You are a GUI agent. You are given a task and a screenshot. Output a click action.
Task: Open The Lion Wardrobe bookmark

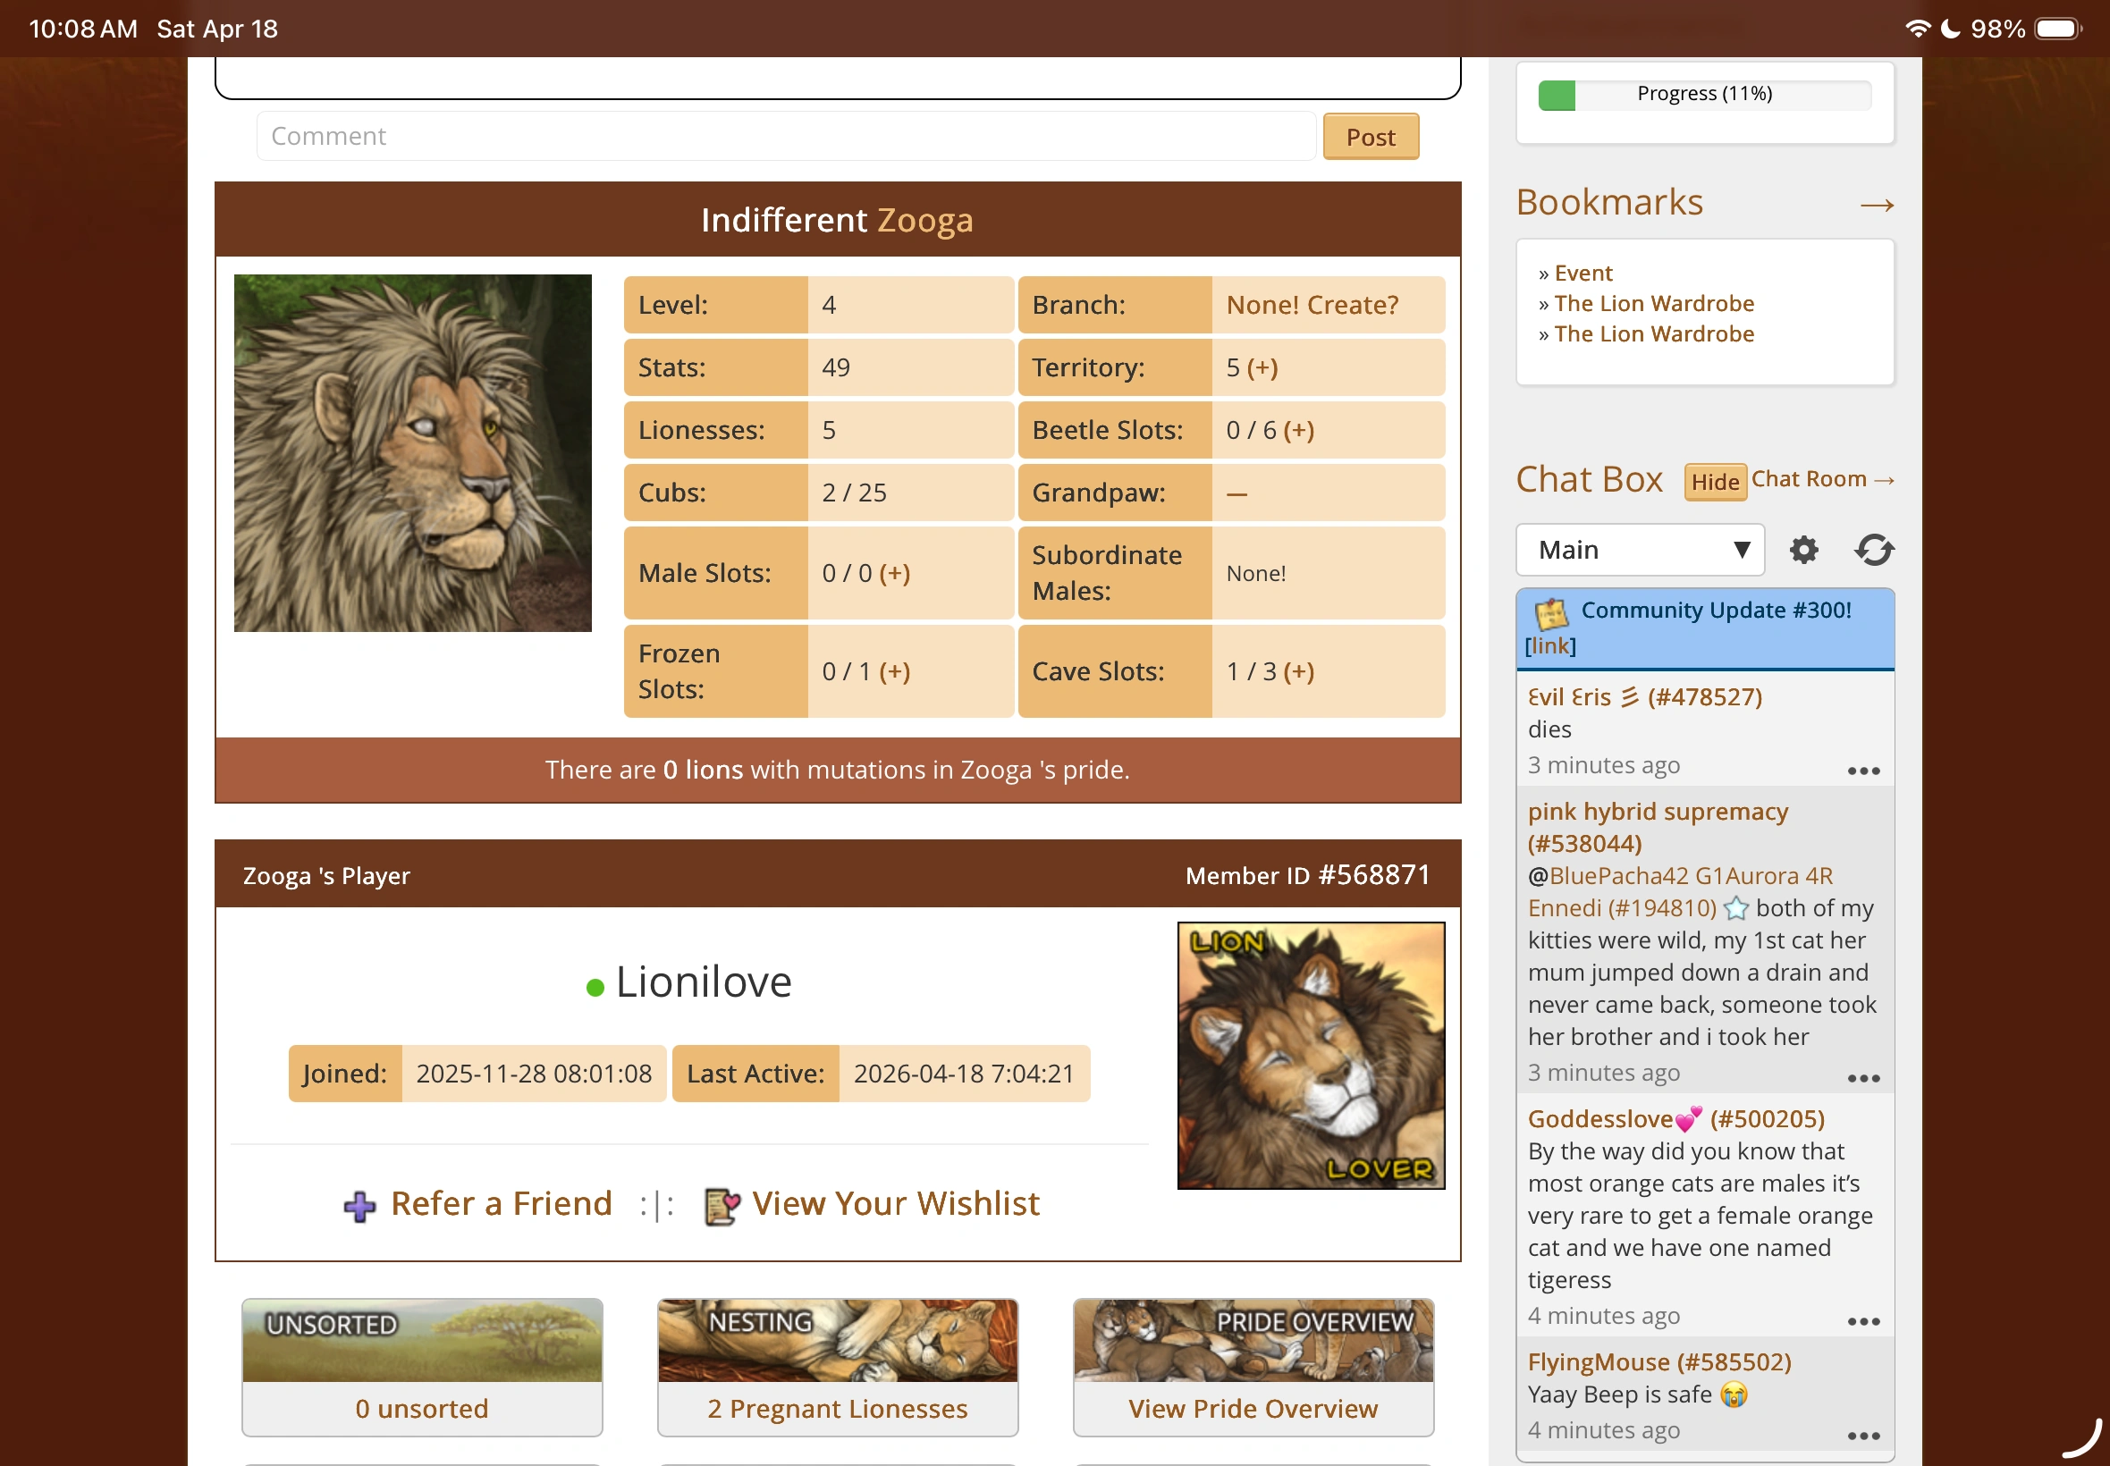[x=1653, y=303]
